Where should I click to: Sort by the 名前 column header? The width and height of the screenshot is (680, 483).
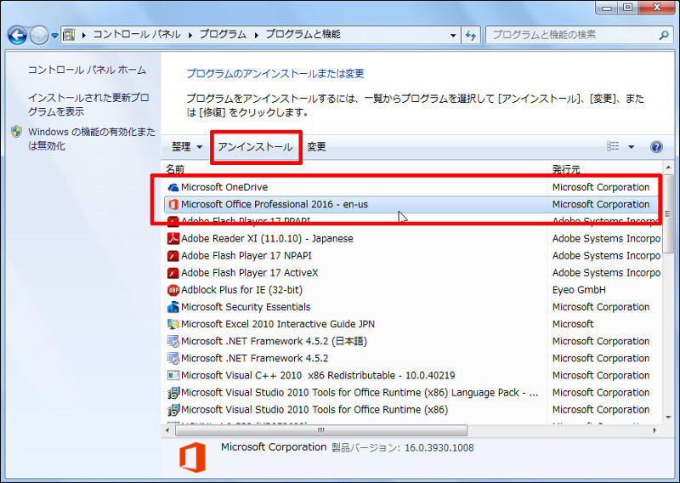[x=175, y=169]
